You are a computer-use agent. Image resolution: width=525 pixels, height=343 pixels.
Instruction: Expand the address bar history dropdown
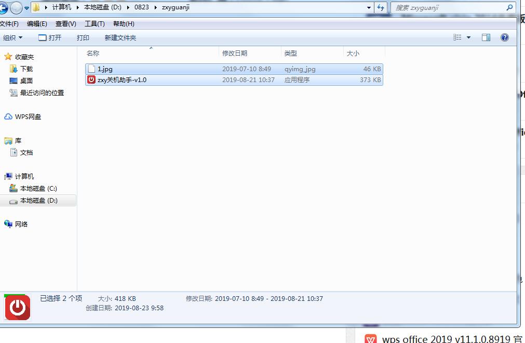coord(369,8)
